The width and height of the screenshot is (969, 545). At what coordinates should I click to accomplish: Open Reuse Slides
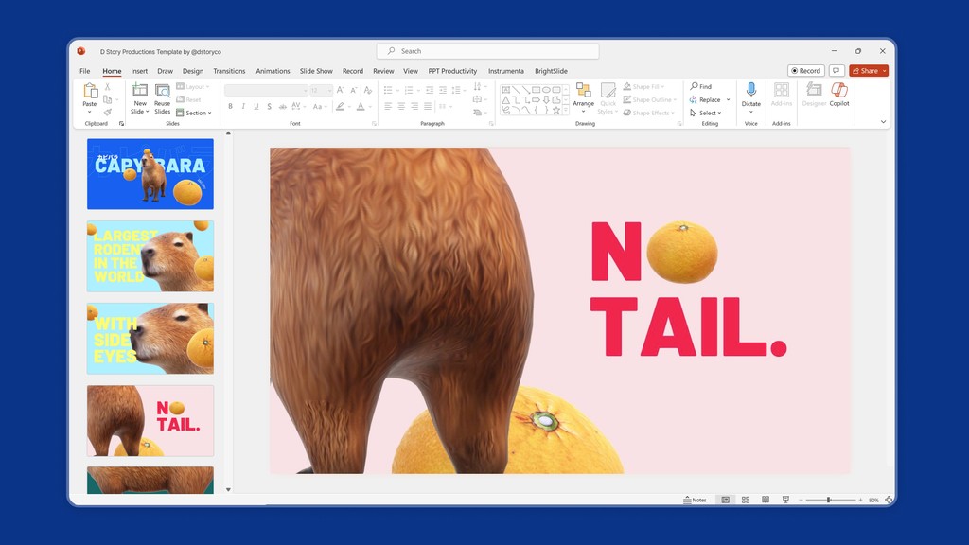point(163,99)
